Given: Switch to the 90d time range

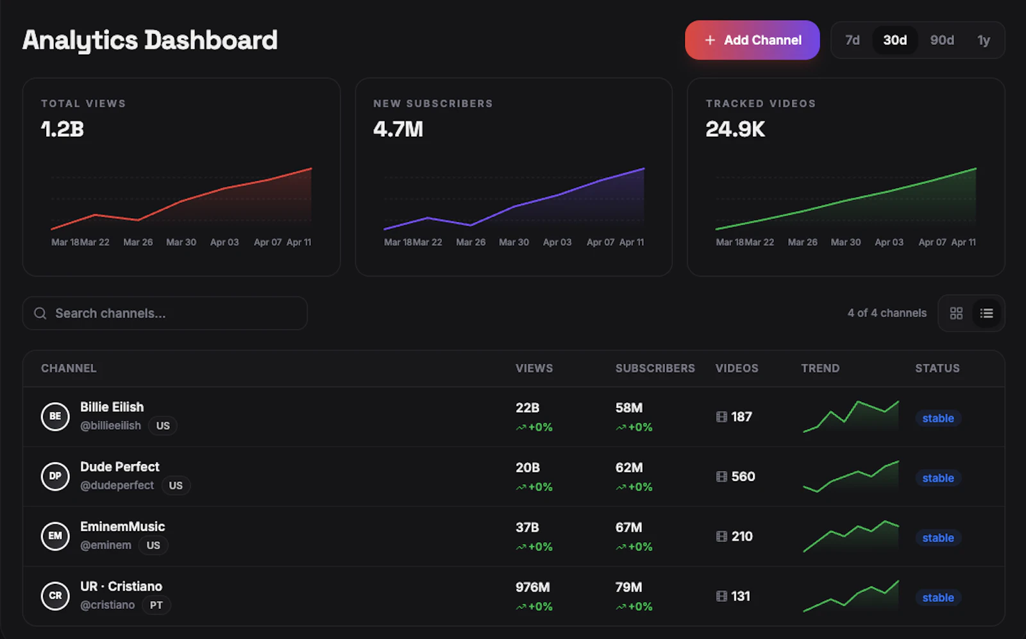Looking at the screenshot, I should [942, 40].
